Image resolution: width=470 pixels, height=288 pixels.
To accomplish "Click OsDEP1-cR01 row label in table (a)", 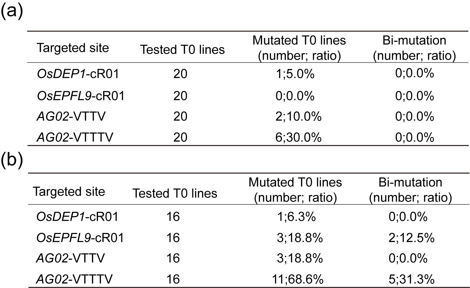I will click(x=78, y=74).
